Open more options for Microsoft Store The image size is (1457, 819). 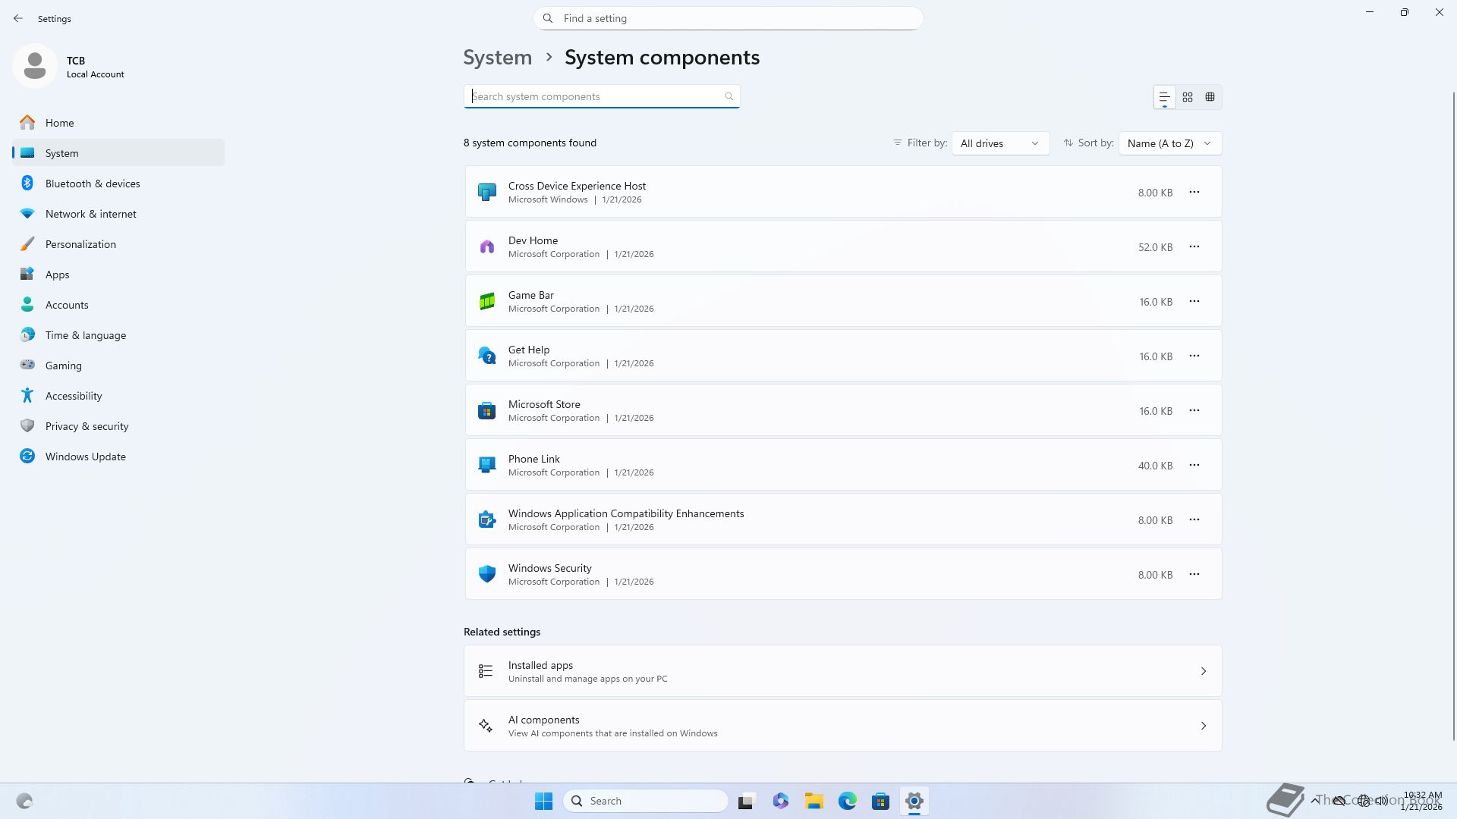point(1194,410)
